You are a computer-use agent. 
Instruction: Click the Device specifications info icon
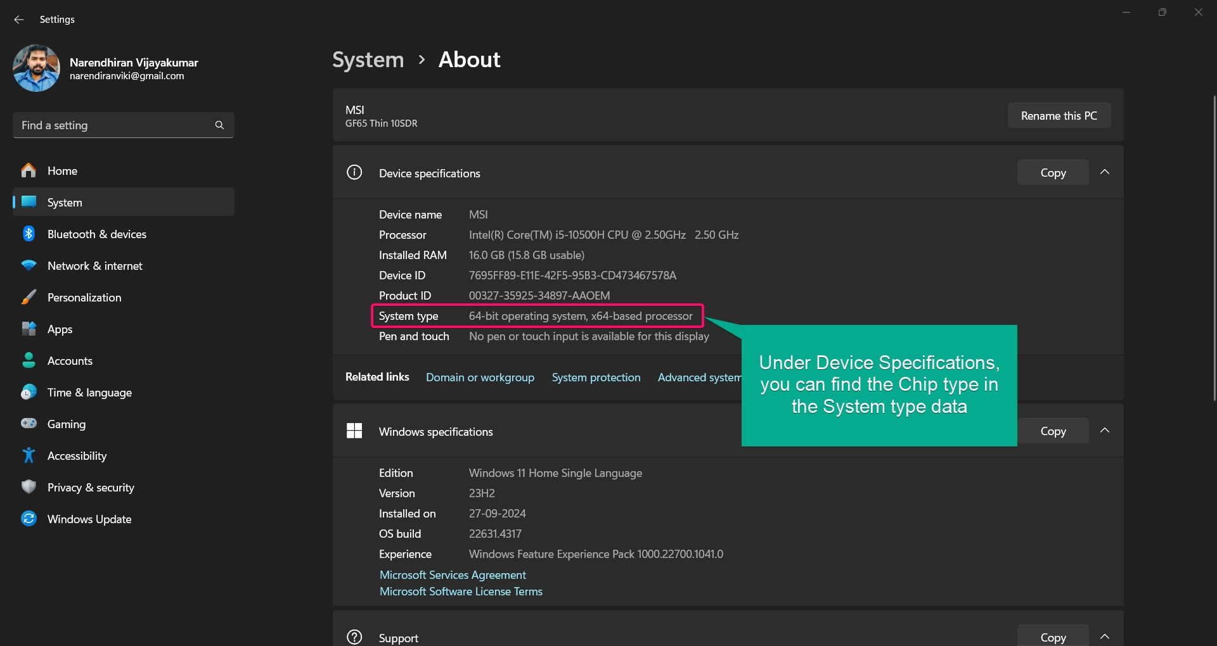coord(354,172)
